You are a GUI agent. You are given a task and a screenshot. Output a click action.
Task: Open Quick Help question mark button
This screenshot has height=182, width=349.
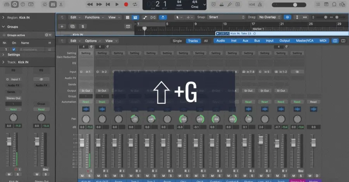tap(23, 4)
